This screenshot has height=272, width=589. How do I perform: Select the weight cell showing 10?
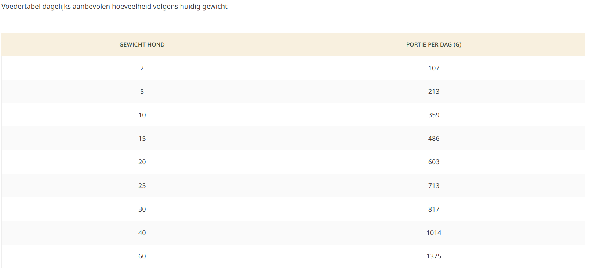[x=142, y=115]
